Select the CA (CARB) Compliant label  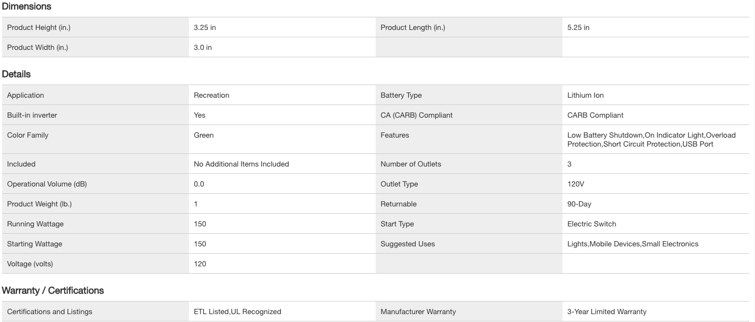(x=416, y=115)
